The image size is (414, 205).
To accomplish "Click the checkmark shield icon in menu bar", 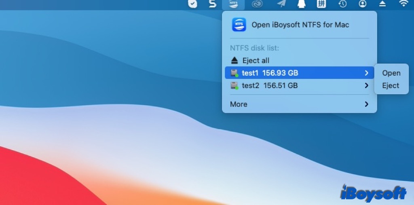I will (x=192, y=4).
